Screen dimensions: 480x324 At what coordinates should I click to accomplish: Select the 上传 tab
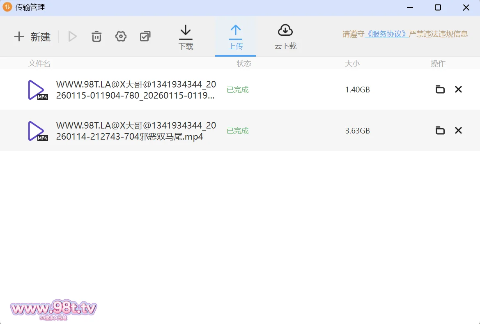tap(235, 37)
